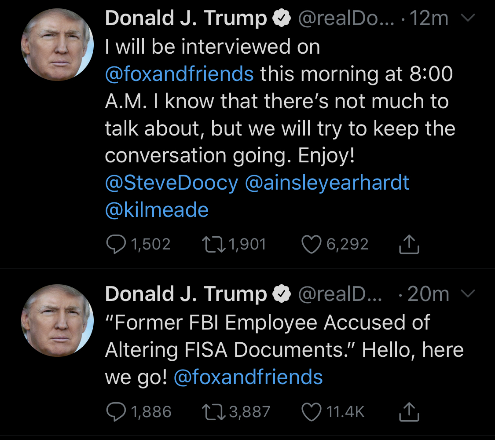495x440 pixels.
Task: Open the @SteveDoocy mention
Action: (172, 183)
